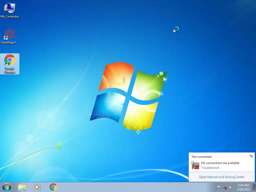The width and height of the screenshot is (256, 192).
Task: Click the Troubleshoot link in the network popup
Action: point(210,168)
